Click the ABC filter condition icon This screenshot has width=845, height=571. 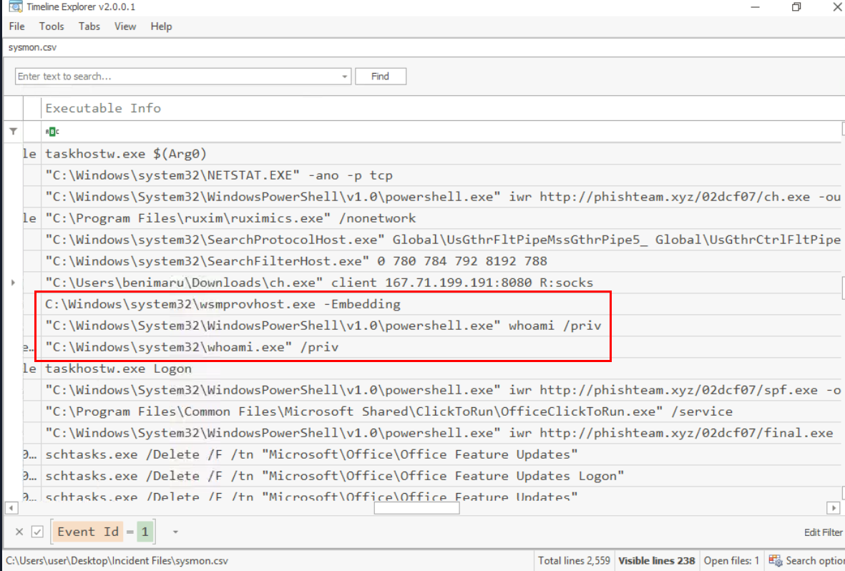click(52, 132)
